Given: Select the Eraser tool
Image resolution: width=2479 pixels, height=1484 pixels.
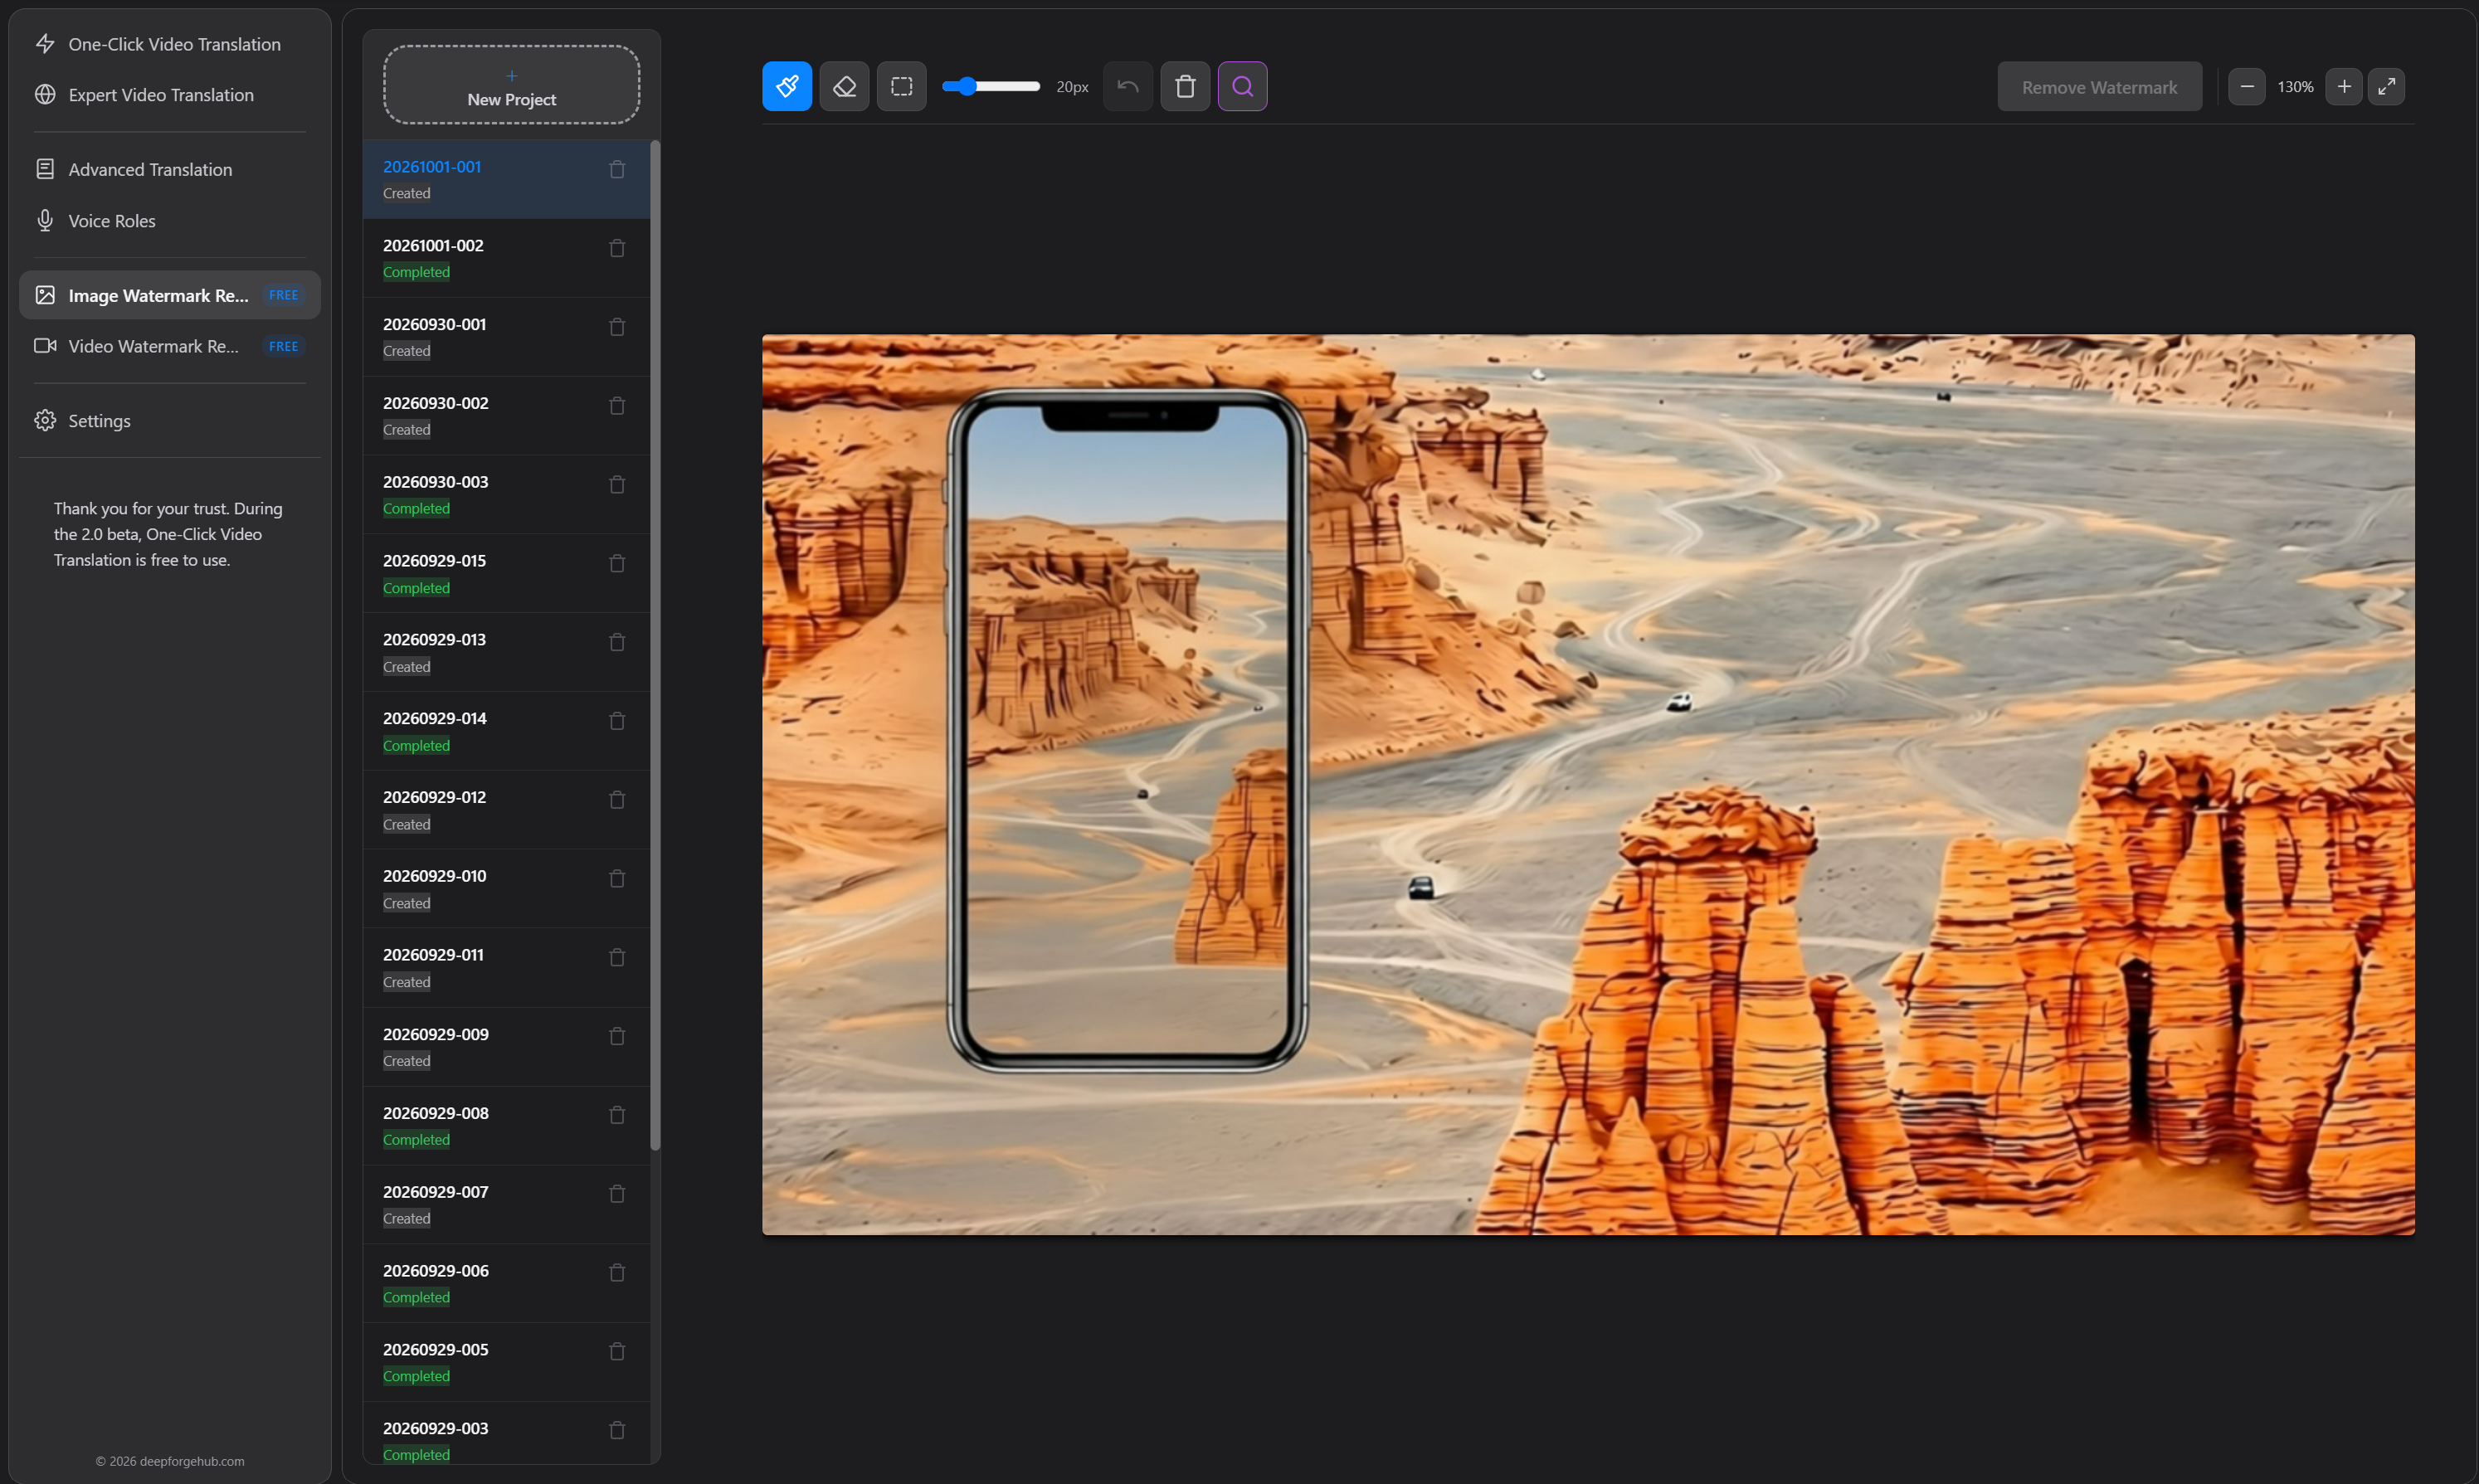Looking at the screenshot, I should click(844, 87).
